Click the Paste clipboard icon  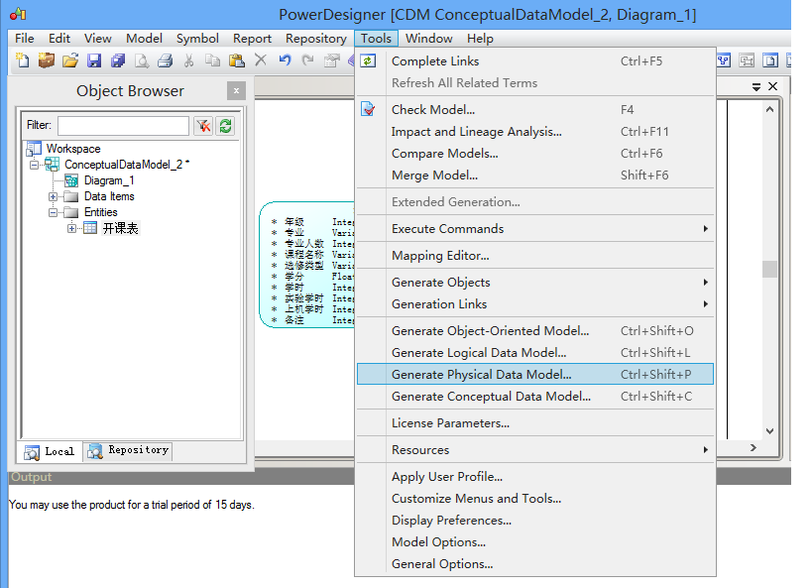(237, 60)
